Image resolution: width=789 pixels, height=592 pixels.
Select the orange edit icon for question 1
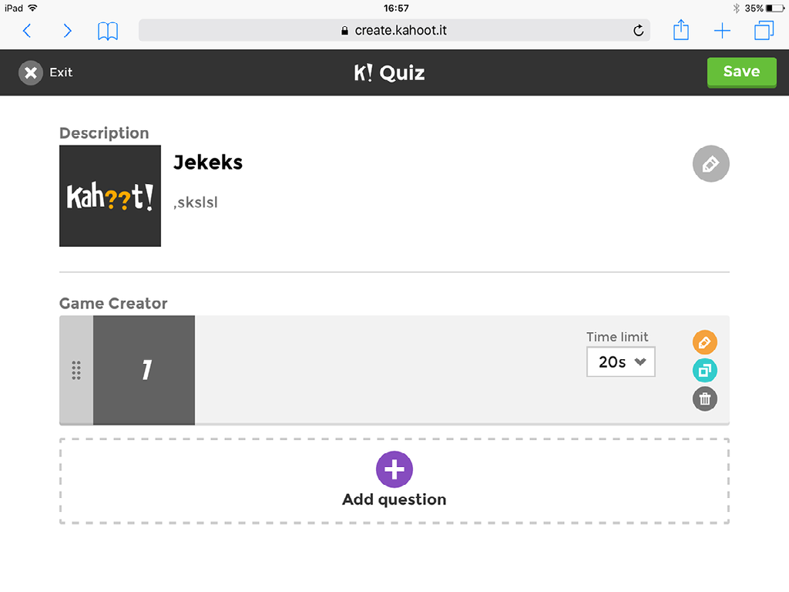(704, 341)
